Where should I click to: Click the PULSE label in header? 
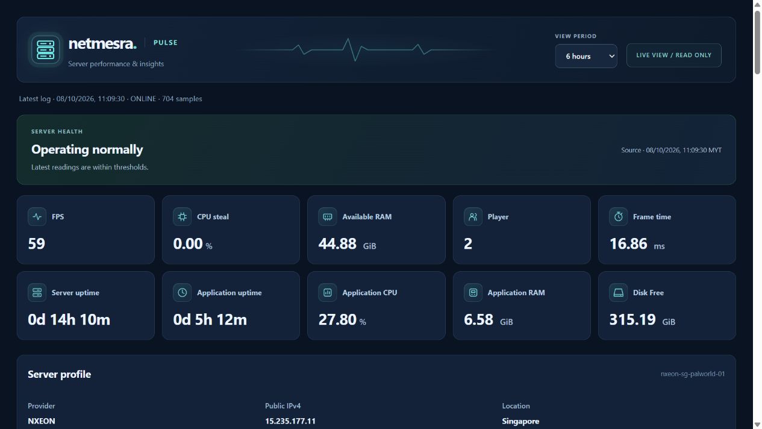click(x=166, y=43)
